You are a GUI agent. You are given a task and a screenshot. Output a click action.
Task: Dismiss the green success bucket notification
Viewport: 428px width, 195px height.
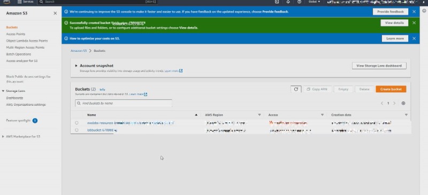[414, 23]
